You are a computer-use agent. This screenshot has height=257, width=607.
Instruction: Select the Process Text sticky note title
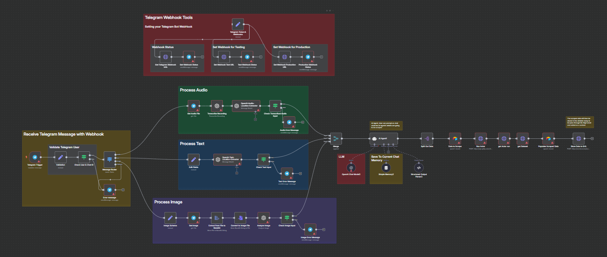pyautogui.click(x=192, y=143)
